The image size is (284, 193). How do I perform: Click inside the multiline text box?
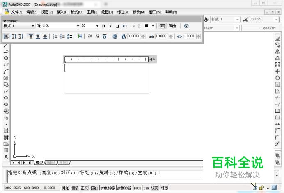pyautogui.click(x=107, y=78)
